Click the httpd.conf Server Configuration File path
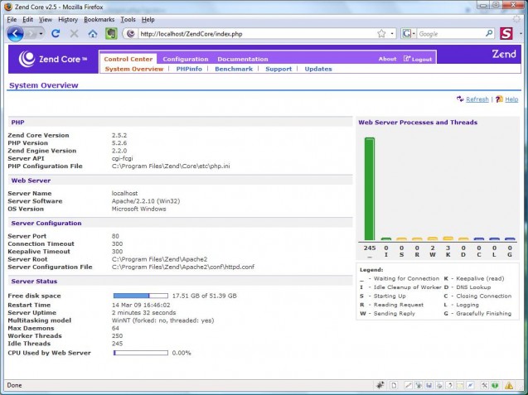 [x=183, y=267]
